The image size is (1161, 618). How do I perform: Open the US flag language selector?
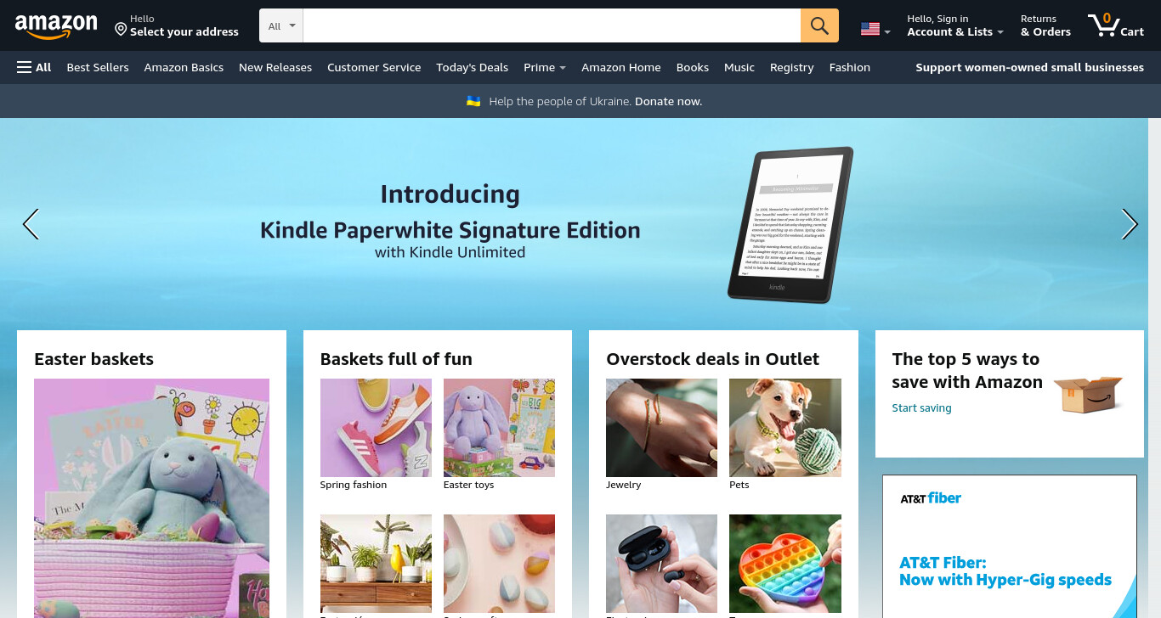(875, 29)
